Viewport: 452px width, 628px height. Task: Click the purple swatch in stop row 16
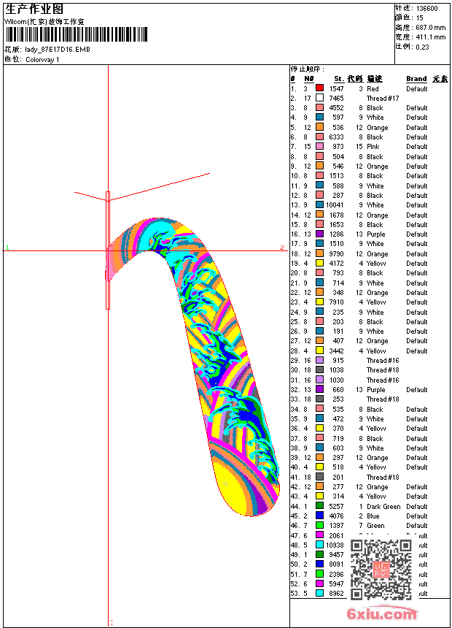(x=319, y=234)
